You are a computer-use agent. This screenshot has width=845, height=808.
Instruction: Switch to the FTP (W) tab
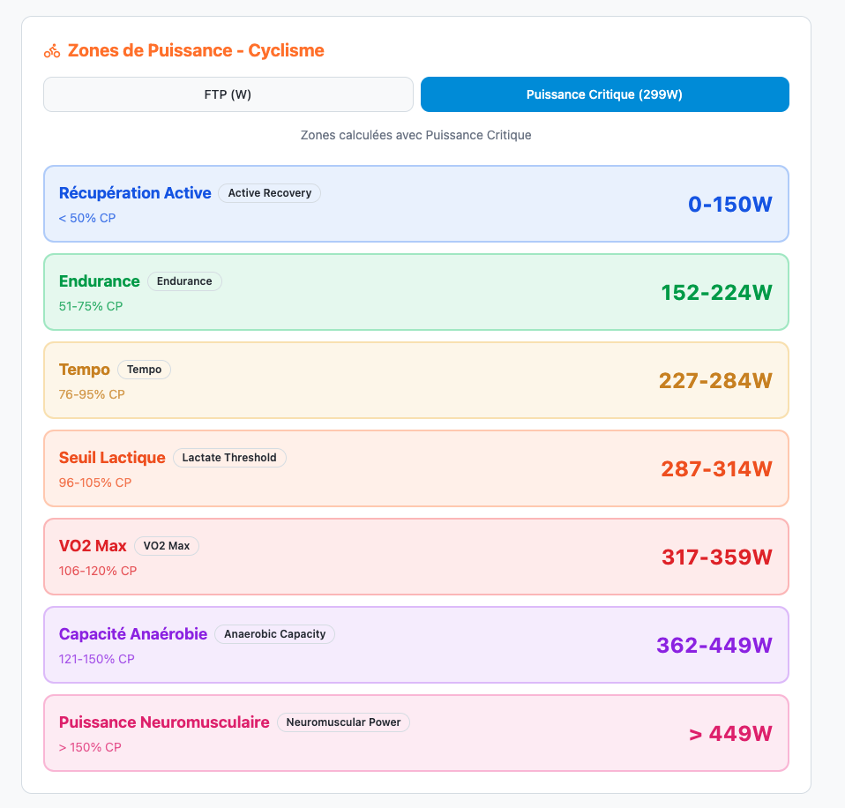point(228,94)
